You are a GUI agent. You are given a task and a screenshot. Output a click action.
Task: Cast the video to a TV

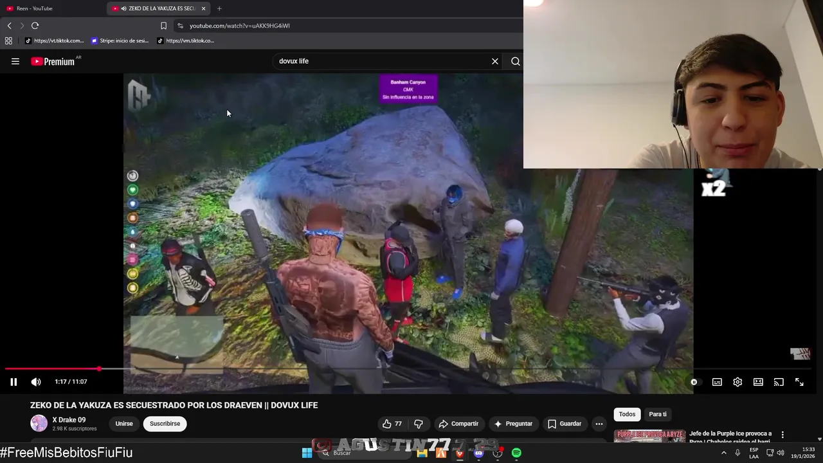pyautogui.click(x=779, y=382)
